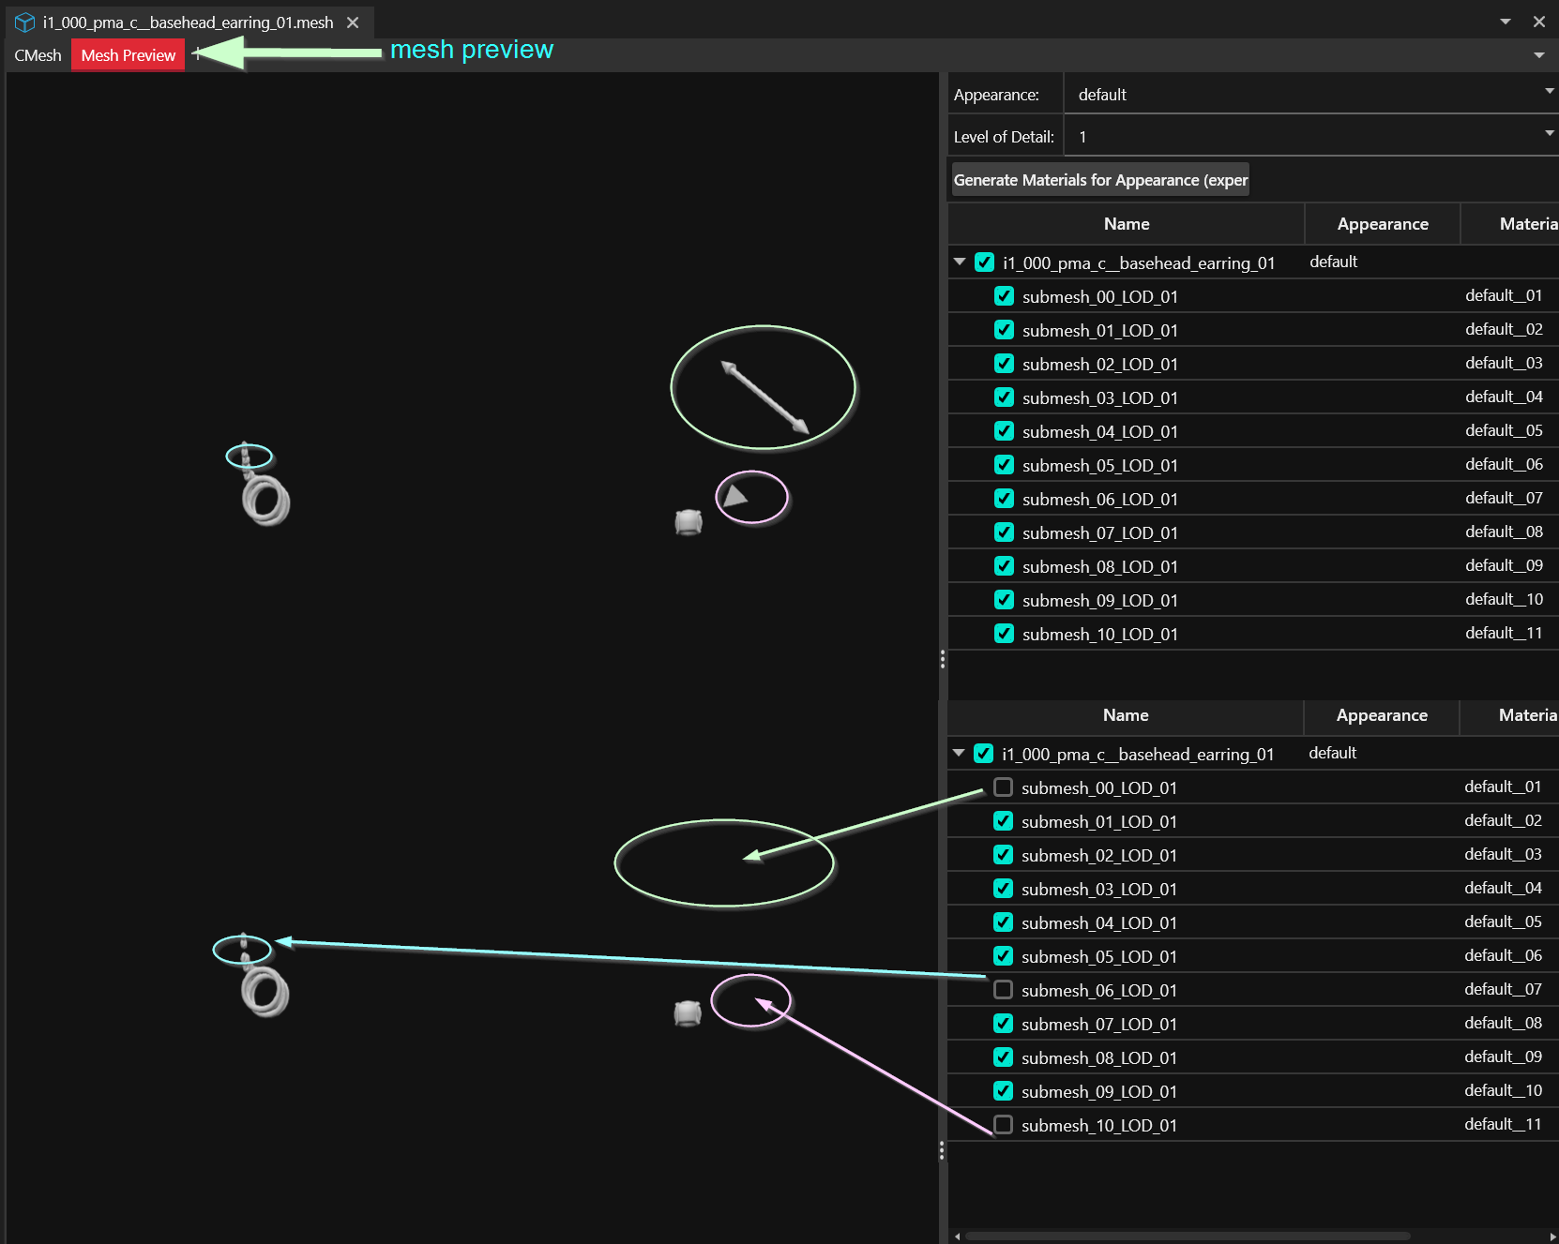Open the Appearance dropdown set to default

pos(1310,94)
